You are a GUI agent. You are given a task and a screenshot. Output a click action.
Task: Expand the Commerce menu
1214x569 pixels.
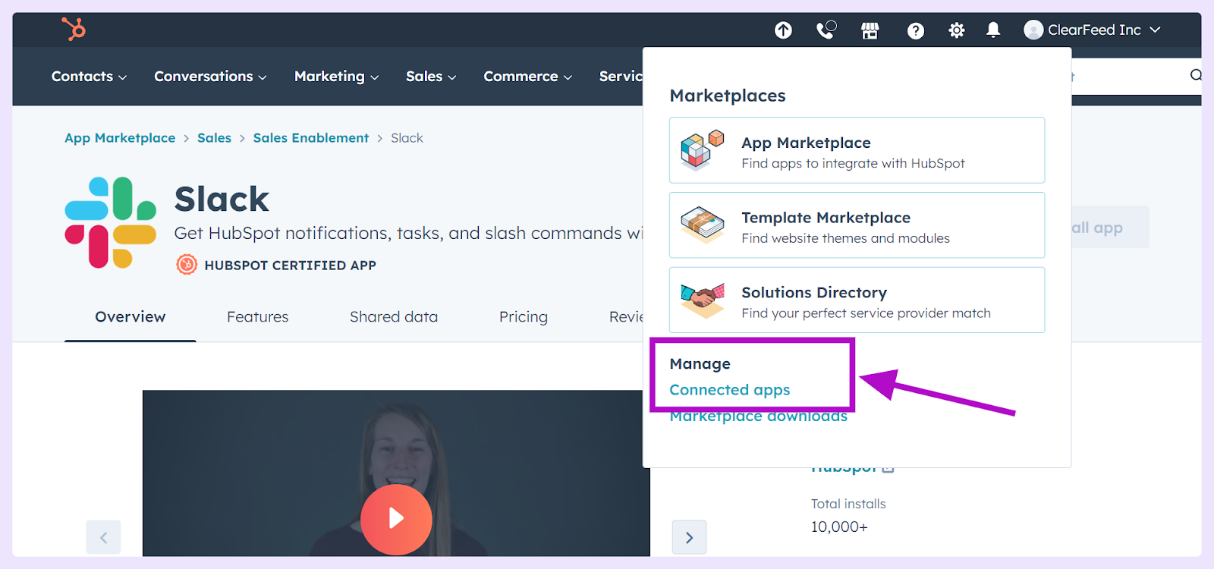coord(527,76)
